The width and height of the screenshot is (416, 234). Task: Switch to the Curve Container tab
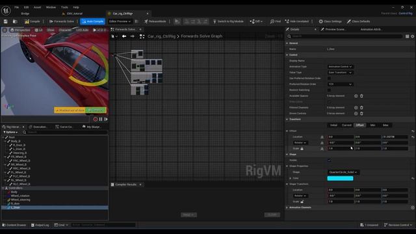pos(64,127)
